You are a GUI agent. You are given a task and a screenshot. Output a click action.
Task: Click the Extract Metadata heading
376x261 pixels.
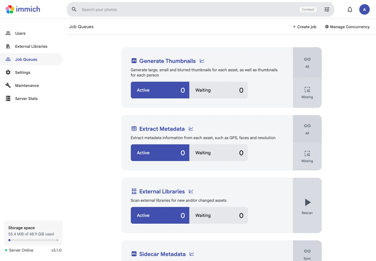coord(162,129)
